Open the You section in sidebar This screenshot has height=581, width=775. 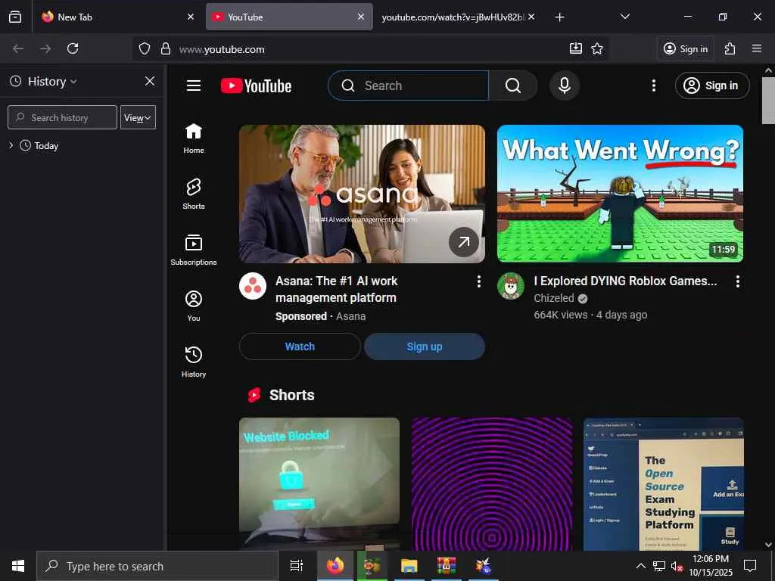194,306
